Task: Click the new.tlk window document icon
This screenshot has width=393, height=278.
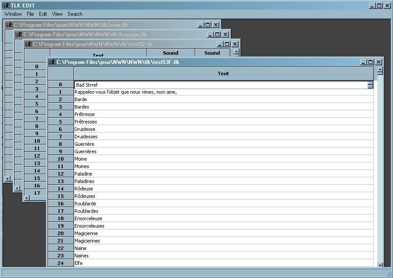Action: point(8,25)
